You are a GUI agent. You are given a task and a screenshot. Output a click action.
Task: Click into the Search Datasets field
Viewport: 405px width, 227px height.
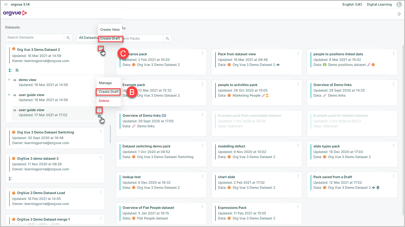(35, 37)
